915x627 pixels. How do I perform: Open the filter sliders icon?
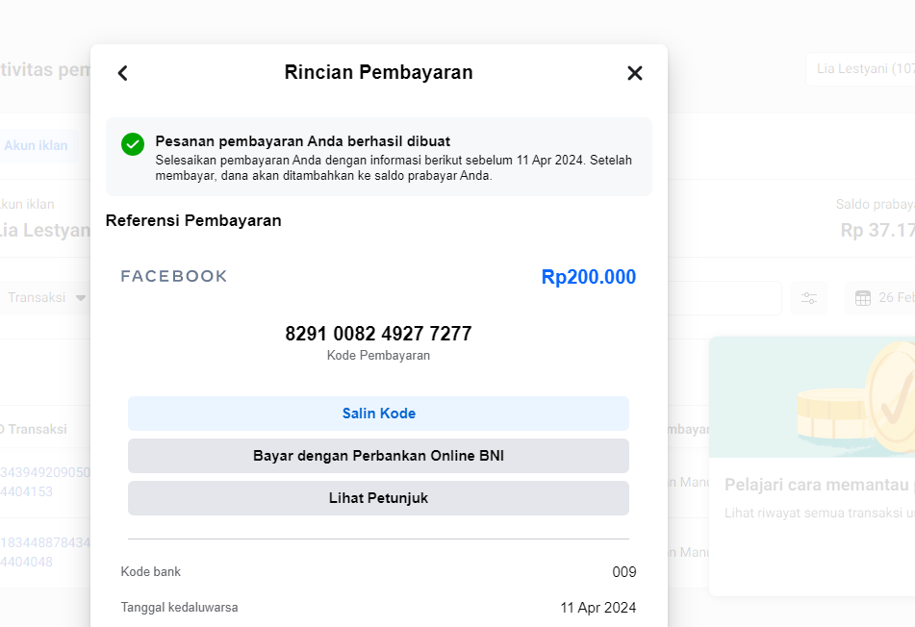point(808,298)
